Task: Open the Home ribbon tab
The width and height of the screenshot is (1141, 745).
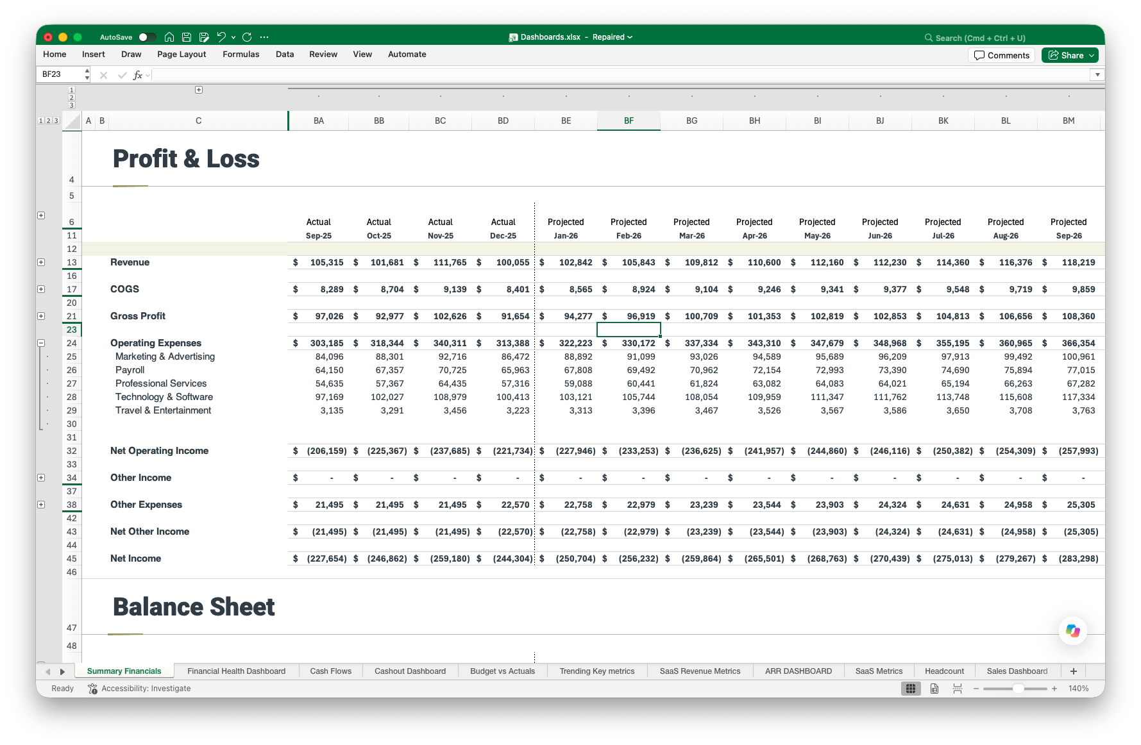Action: click(55, 54)
